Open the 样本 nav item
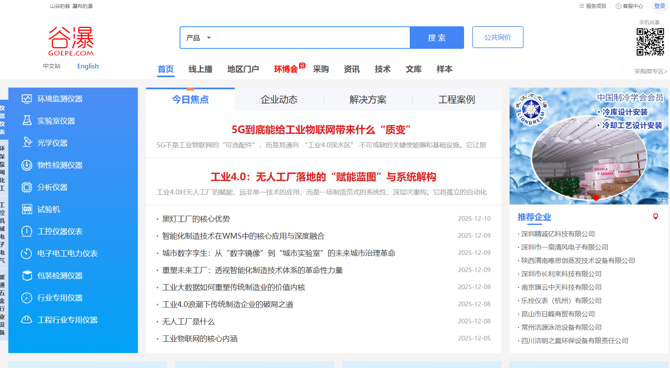Viewport: 670px width, 368px height. (x=444, y=69)
